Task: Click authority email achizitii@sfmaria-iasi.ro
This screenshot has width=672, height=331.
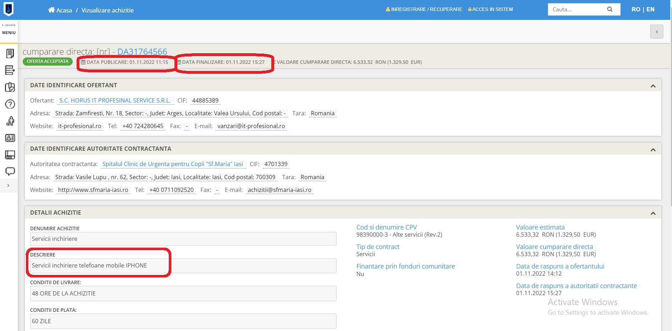Action: 279,190
